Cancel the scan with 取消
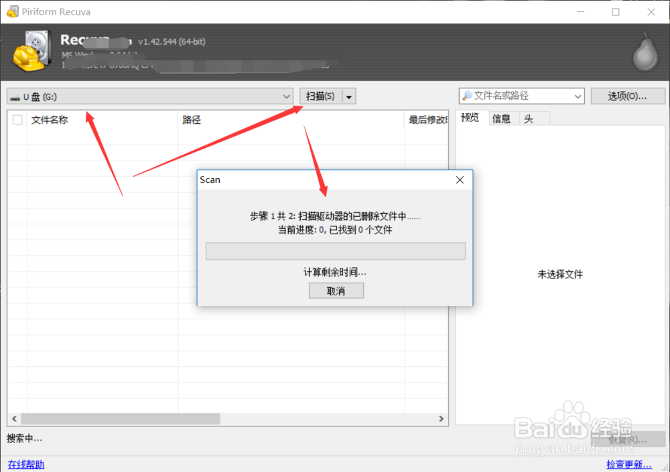670x472 pixels. click(x=336, y=291)
